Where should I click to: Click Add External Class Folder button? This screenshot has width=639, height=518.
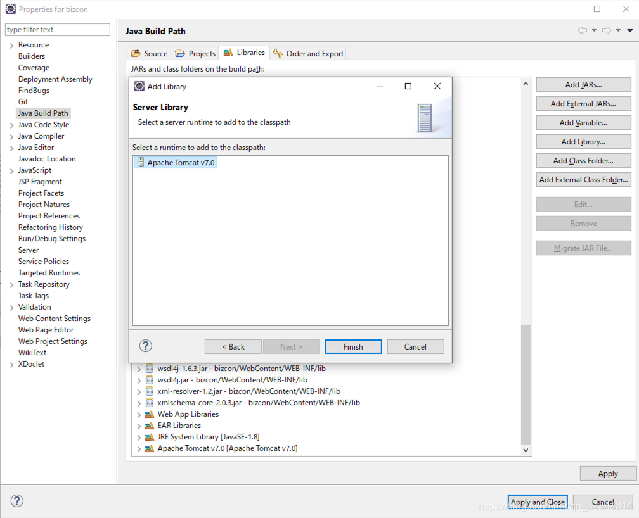(x=584, y=180)
